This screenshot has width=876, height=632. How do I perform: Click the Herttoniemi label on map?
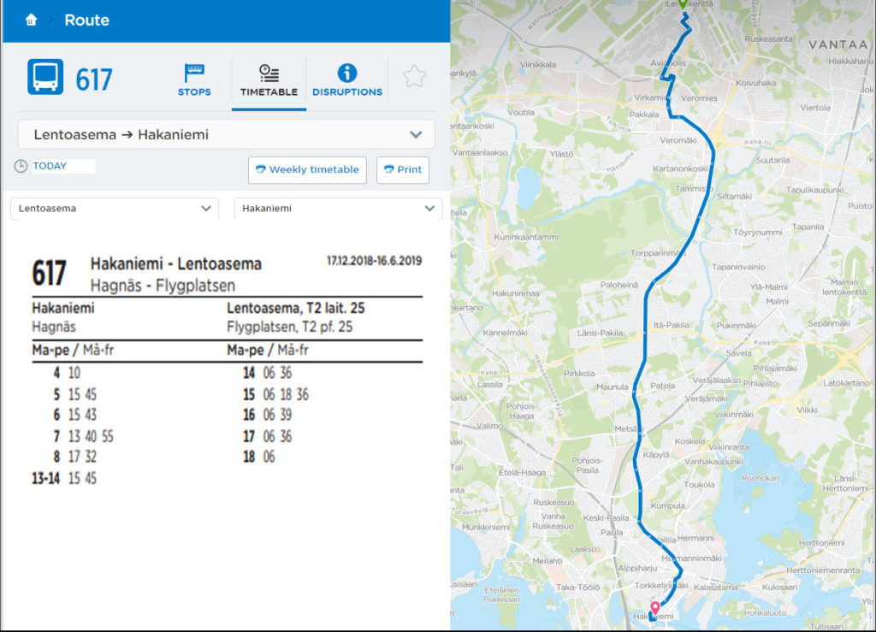pos(821,543)
